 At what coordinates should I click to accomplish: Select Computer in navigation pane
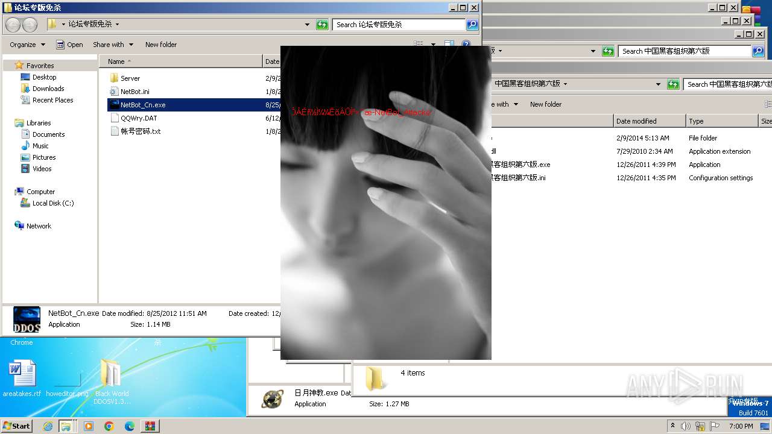tap(40, 192)
